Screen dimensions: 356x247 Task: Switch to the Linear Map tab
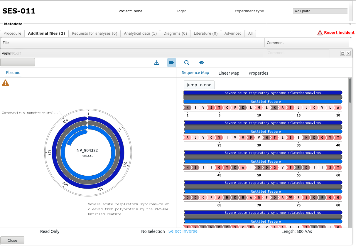click(x=229, y=73)
